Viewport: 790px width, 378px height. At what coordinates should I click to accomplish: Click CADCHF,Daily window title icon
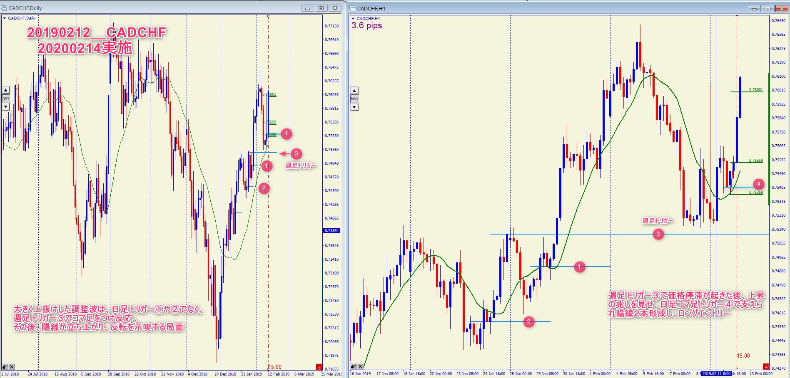(4, 8)
